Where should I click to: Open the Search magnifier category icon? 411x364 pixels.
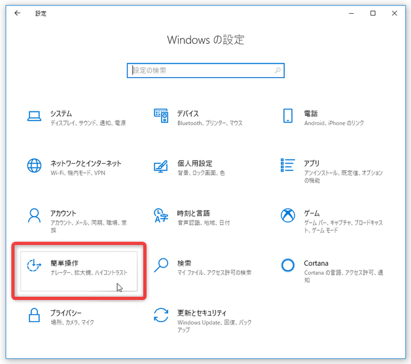(x=161, y=265)
